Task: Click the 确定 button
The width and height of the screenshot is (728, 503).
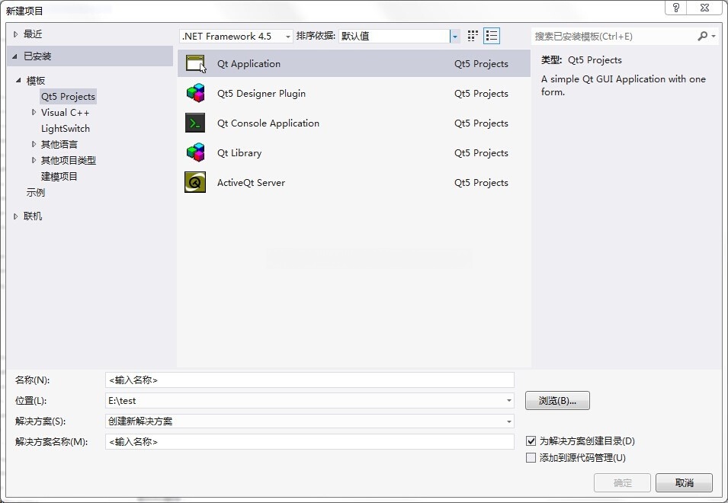Action: tap(622, 483)
